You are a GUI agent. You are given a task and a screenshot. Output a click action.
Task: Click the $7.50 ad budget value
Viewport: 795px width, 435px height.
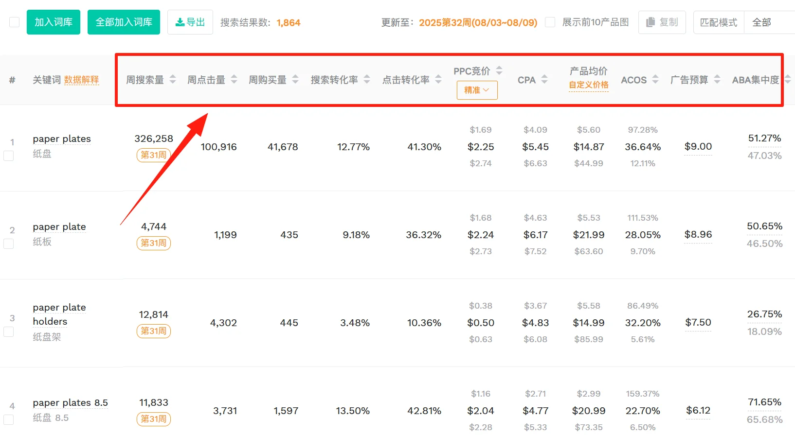[698, 322]
